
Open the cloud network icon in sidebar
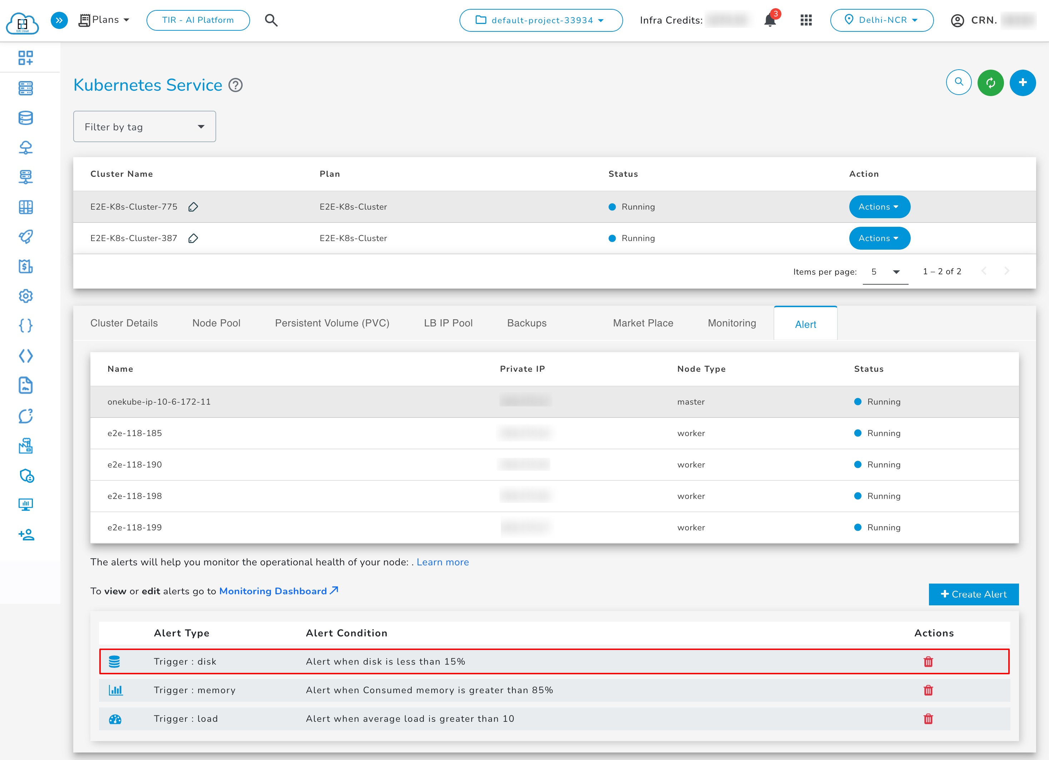[x=25, y=147]
